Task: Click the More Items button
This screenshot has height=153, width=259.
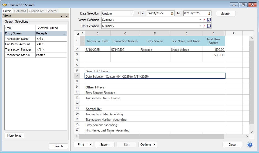Action: (x=14, y=136)
